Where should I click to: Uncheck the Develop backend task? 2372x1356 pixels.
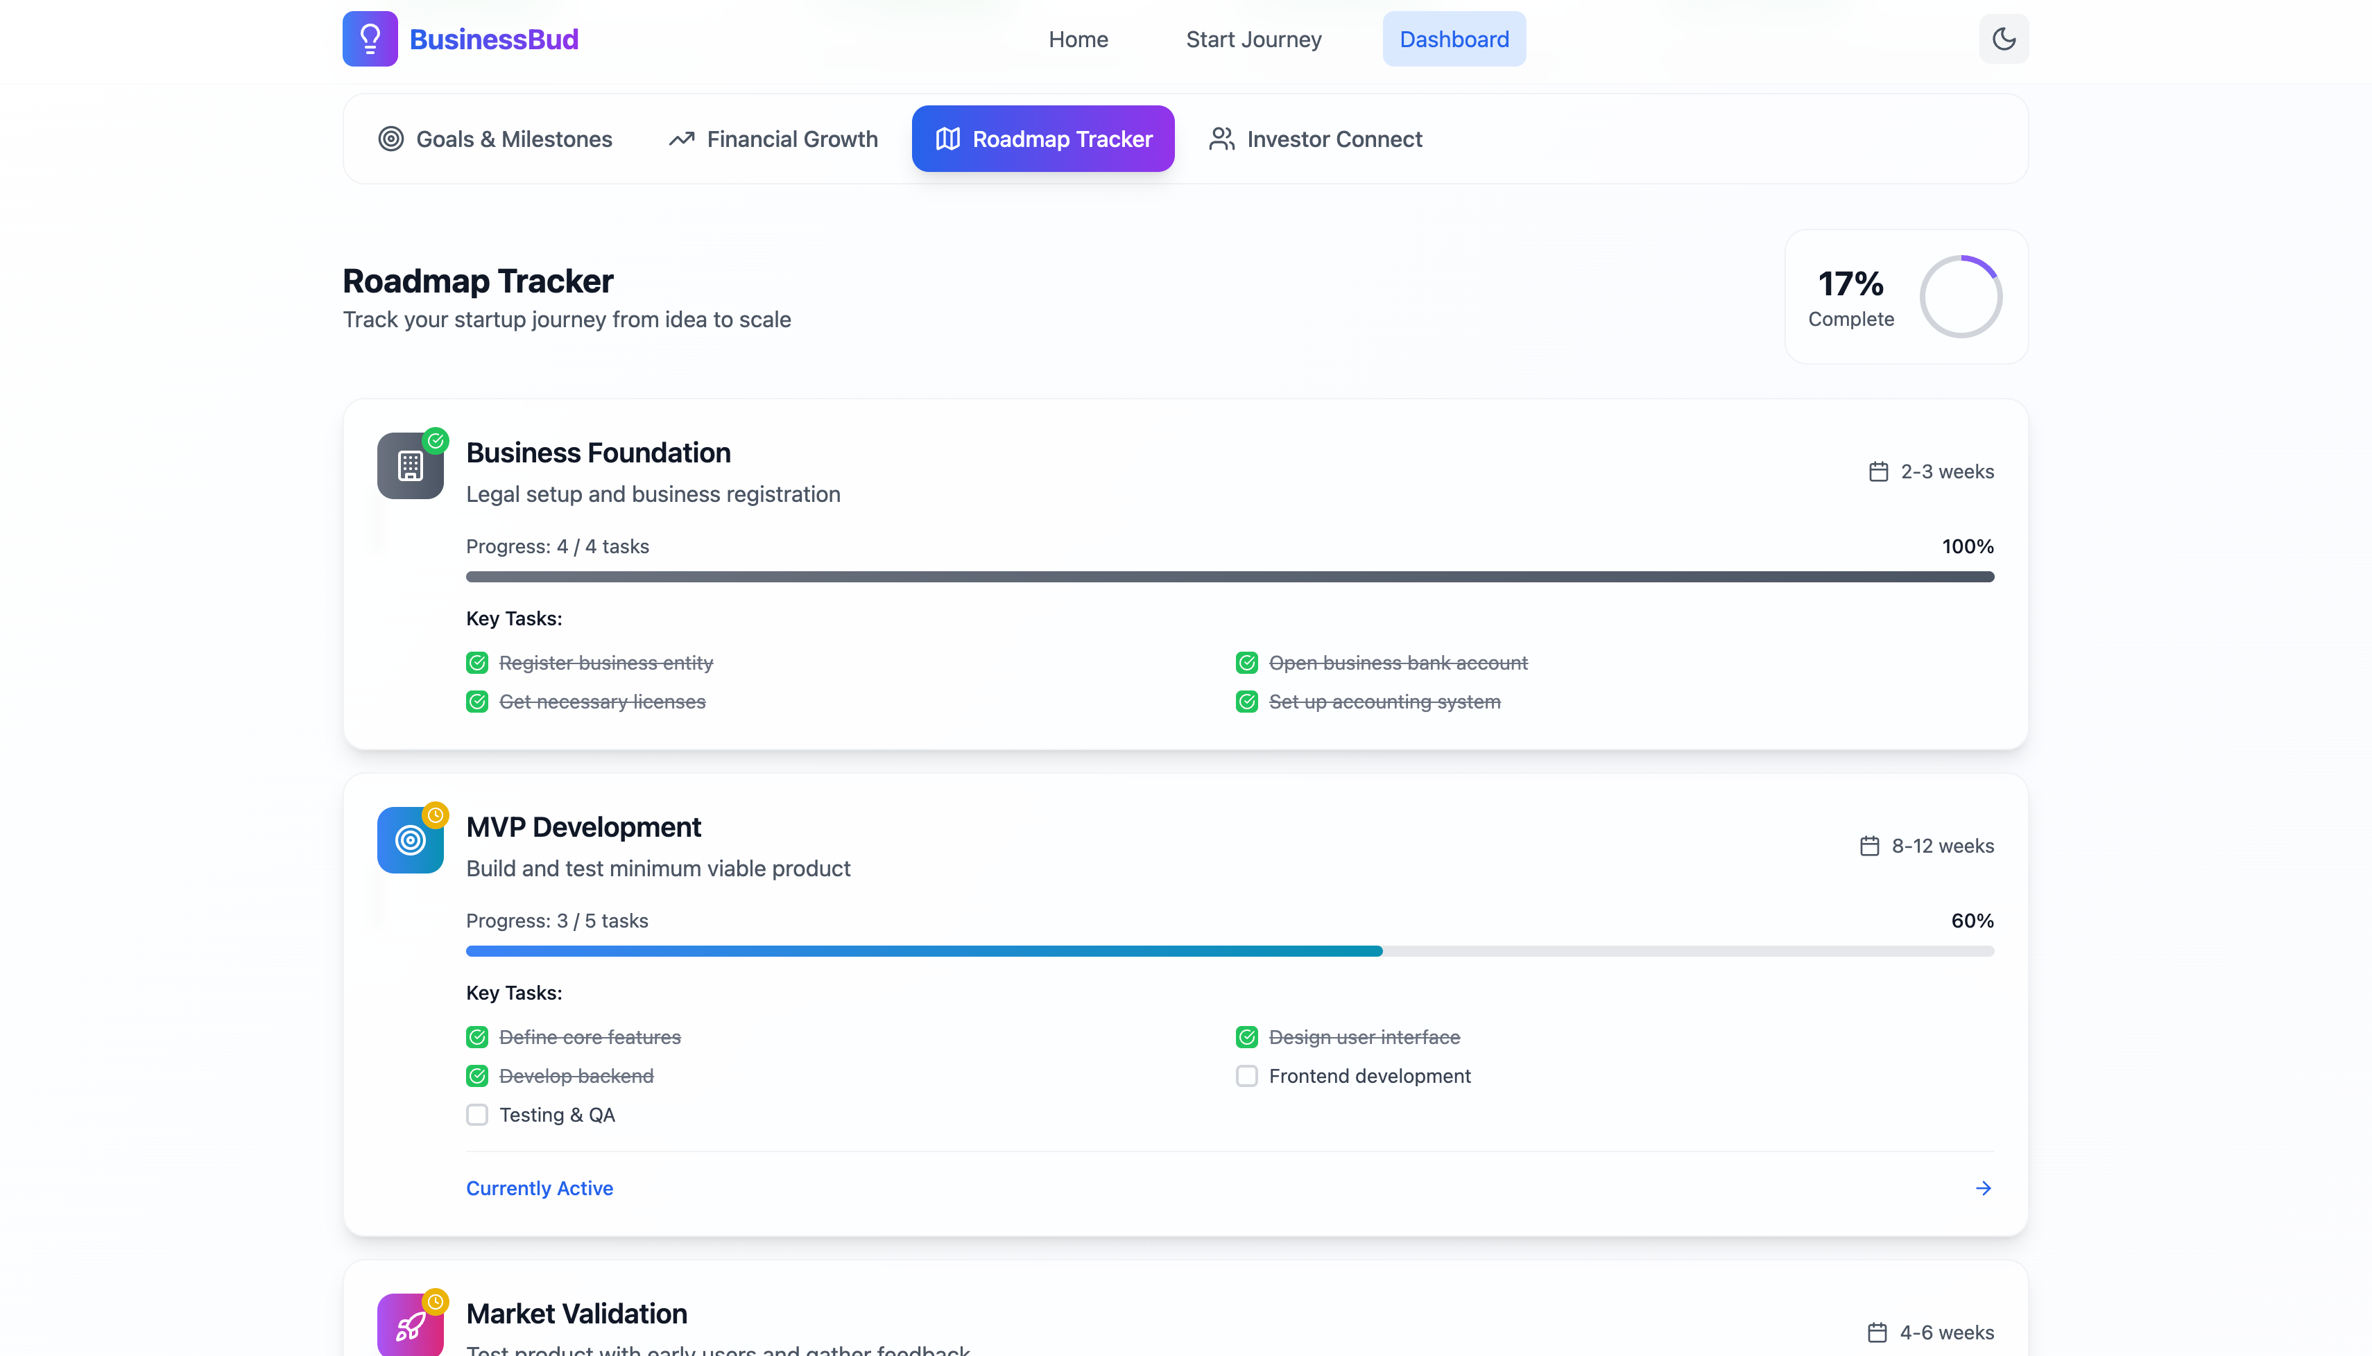tap(477, 1076)
